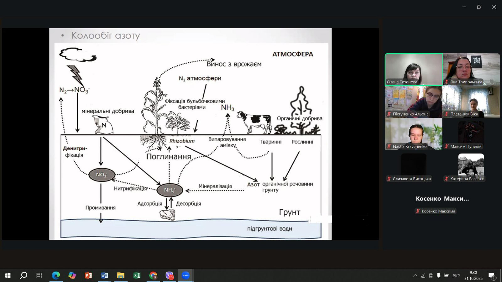Viewport: 502px width, 282px height.
Task: Open PowerPoint from the taskbar
Action: point(88,275)
